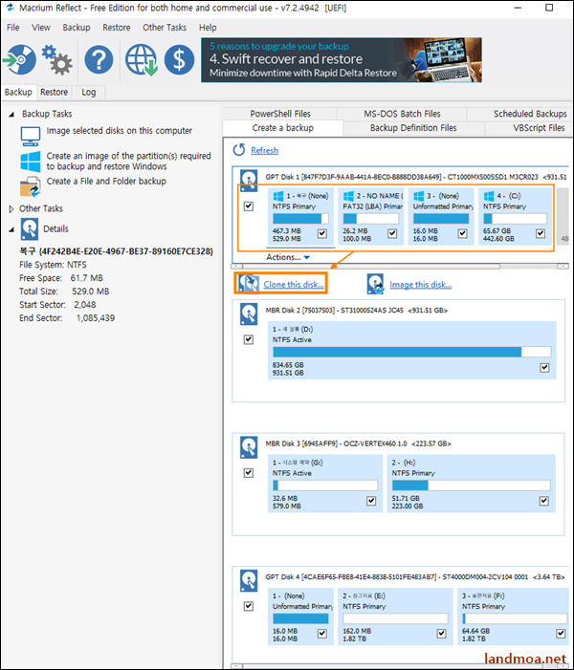Collapse the Details section arrow
This screenshot has width=574, height=670.
pyautogui.click(x=11, y=229)
